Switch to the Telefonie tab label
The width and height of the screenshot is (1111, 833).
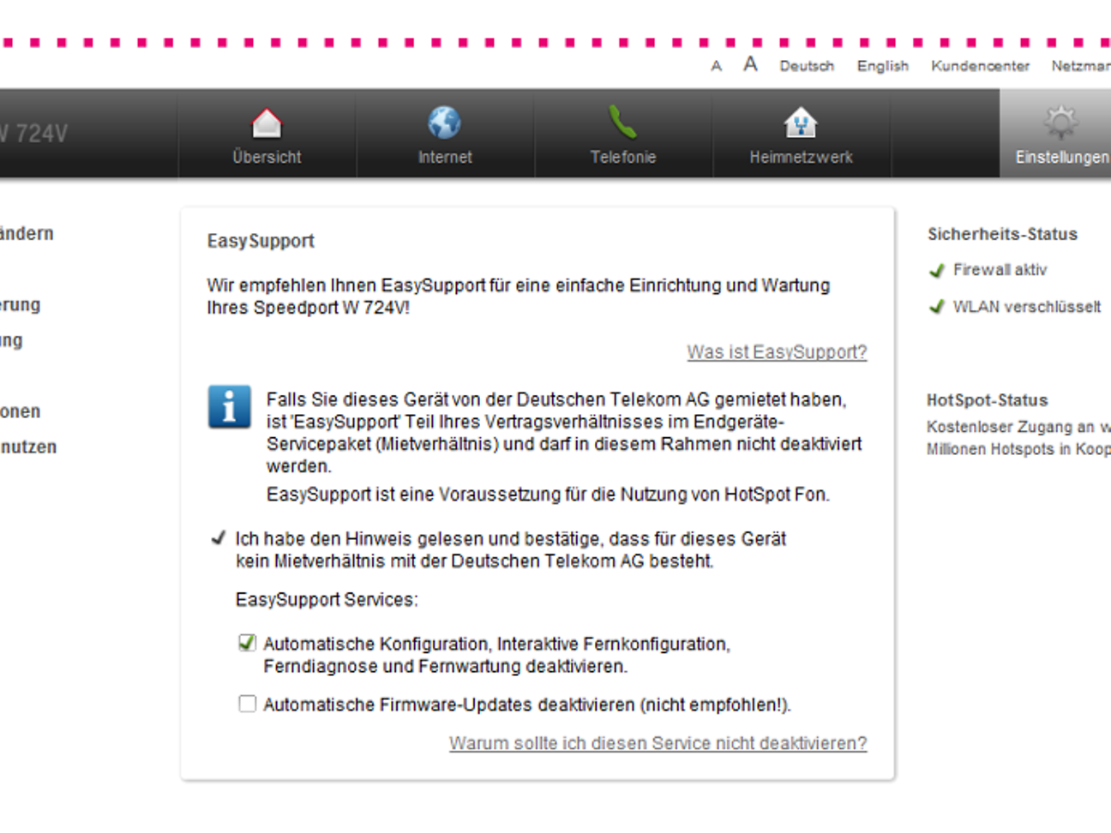click(x=623, y=157)
